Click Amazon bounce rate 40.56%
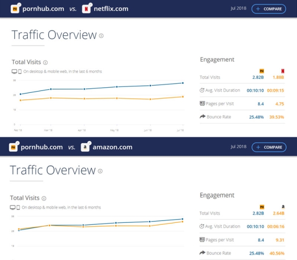Screen dimensions: 297x260 [x=277, y=253]
